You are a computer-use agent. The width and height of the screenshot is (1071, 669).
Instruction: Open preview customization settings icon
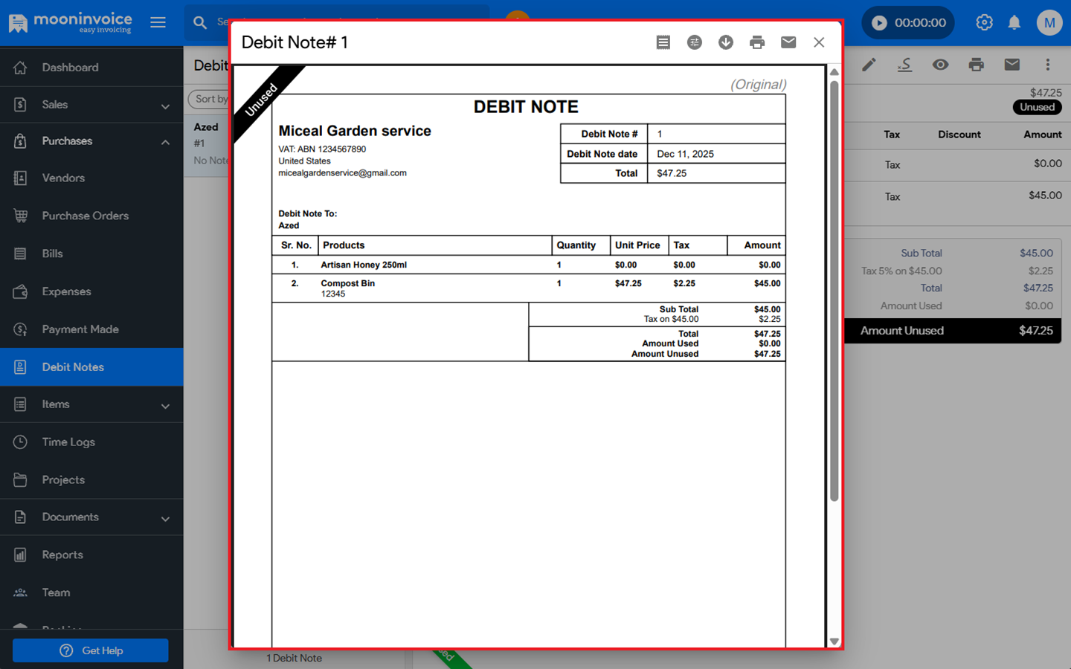pyautogui.click(x=694, y=42)
